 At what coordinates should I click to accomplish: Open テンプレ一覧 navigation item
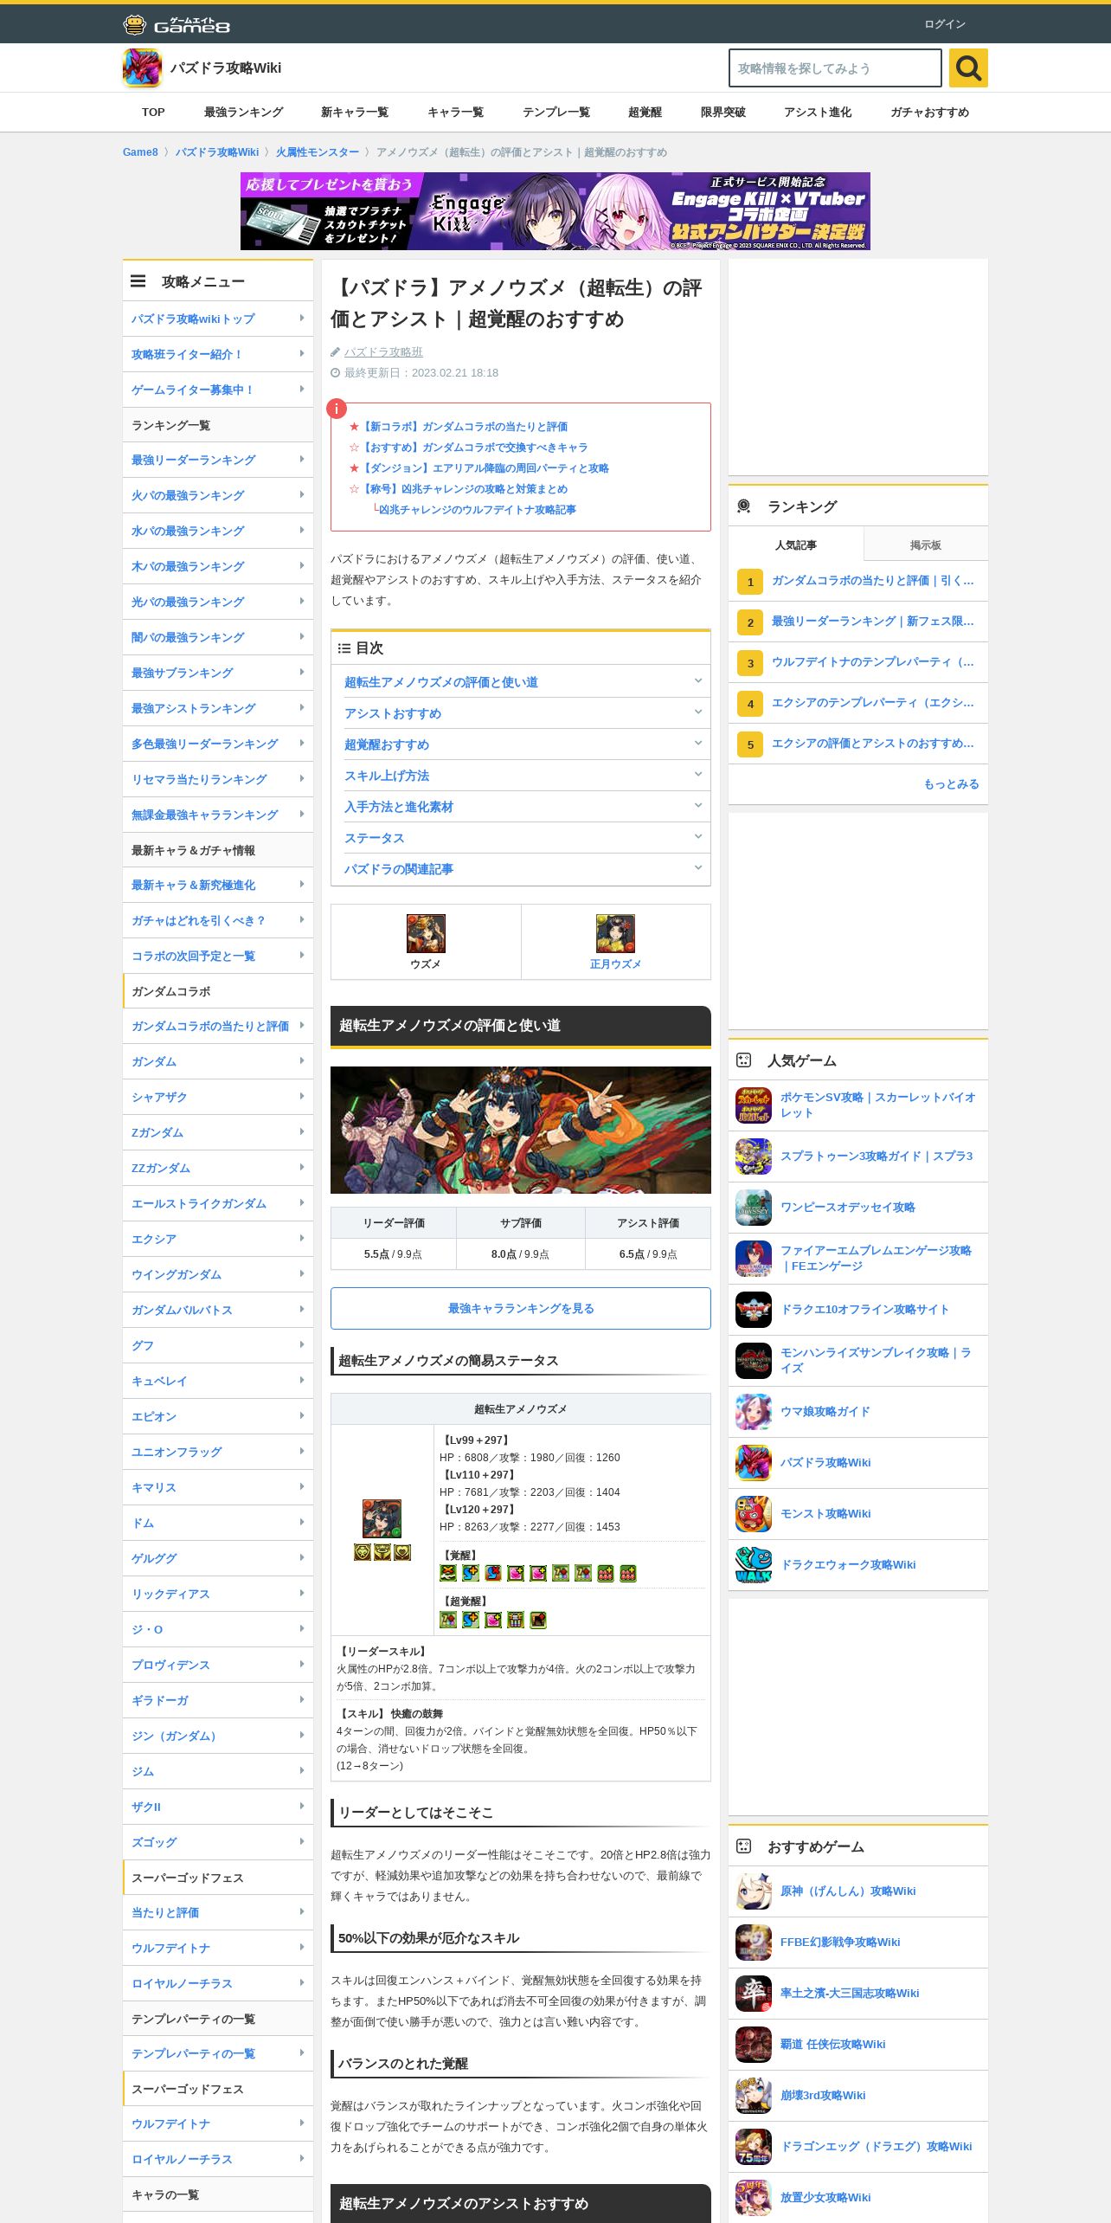click(x=556, y=113)
